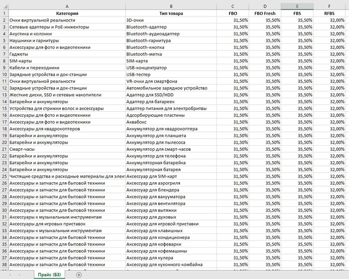Select cell Bluetooth-адаптер
The height and width of the screenshot is (279, 349).
[171, 27]
